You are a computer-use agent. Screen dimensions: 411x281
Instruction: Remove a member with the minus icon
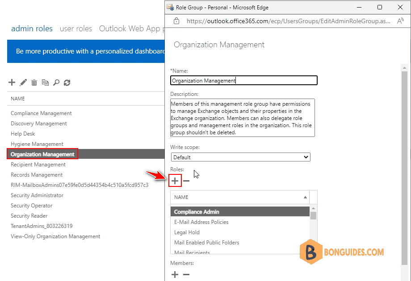click(186, 275)
